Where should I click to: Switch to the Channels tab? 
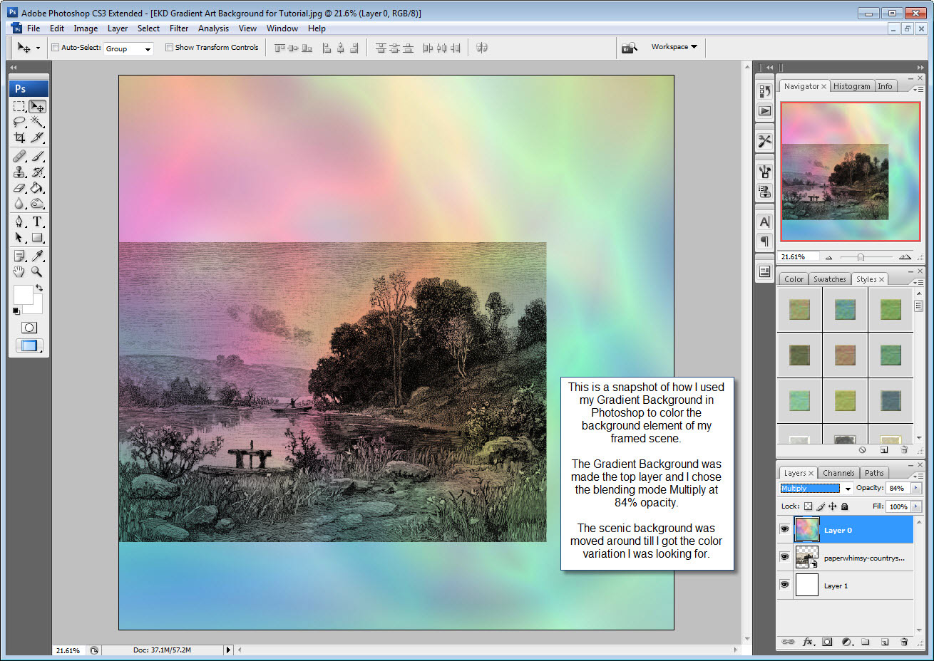point(838,472)
